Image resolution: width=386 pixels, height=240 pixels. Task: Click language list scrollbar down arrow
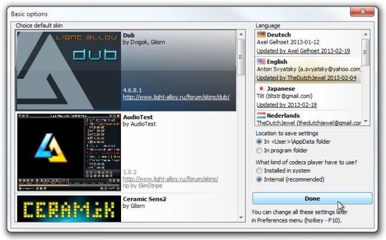tap(366, 121)
